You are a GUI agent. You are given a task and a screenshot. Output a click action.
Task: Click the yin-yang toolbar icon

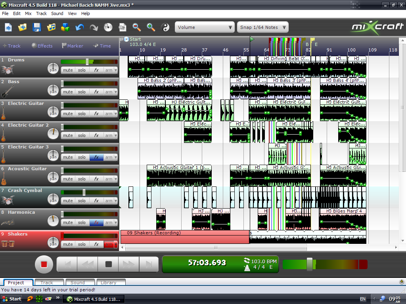[165, 27]
